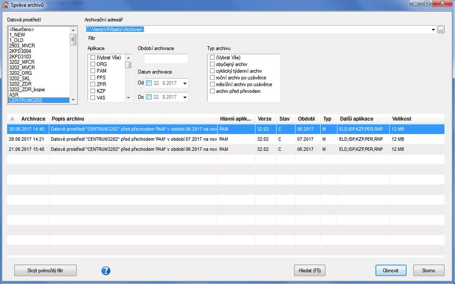Viewport: 455px width, 284px height.
Task: Click scroll-down arrow of Aplikace list
Action: [128, 98]
